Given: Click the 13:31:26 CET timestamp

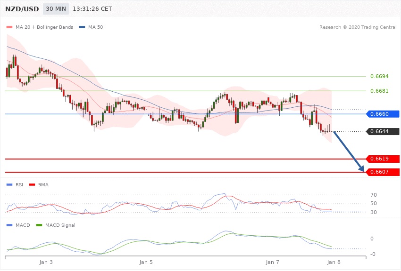Looking at the screenshot, I should (93, 8).
